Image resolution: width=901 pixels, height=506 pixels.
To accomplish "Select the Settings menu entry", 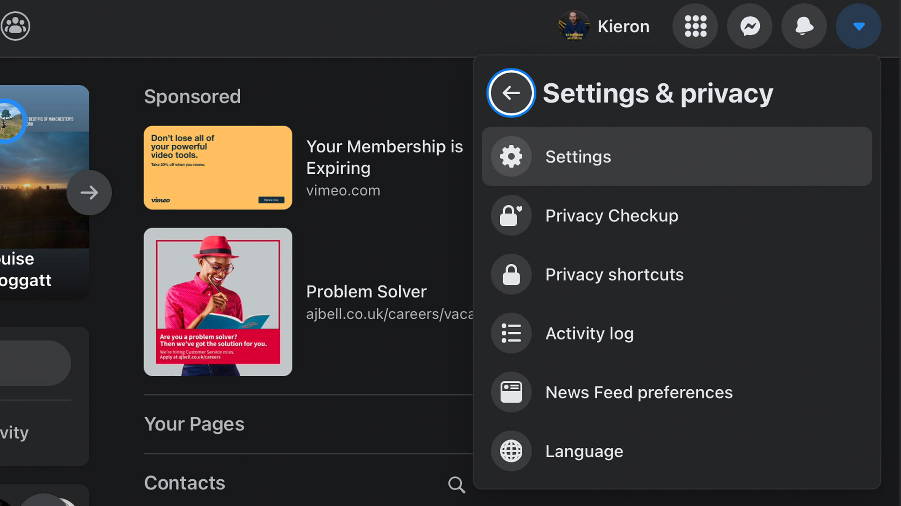I will coord(677,156).
